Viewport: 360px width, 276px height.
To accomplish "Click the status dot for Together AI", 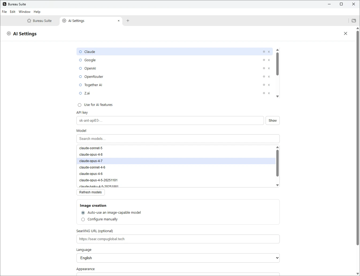I will tap(264, 85).
